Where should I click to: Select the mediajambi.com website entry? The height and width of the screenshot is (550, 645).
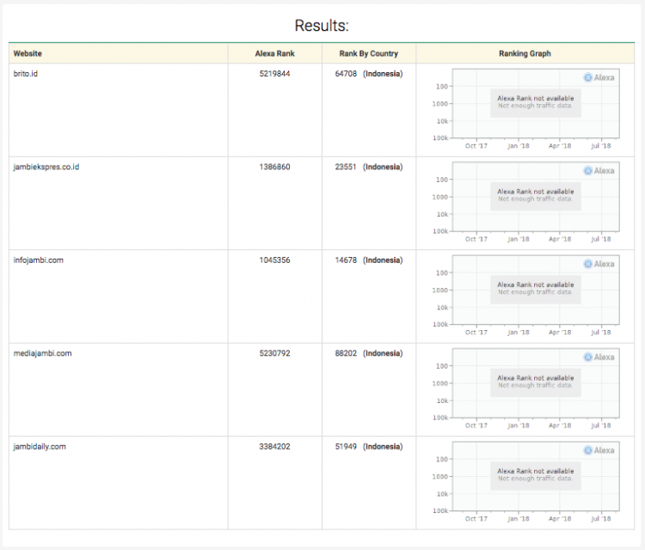(43, 353)
